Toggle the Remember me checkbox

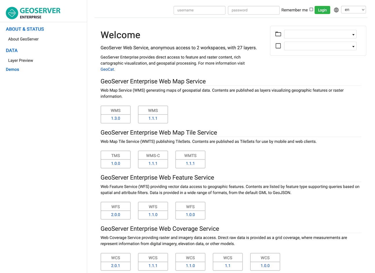pyautogui.click(x=311, y=10)
